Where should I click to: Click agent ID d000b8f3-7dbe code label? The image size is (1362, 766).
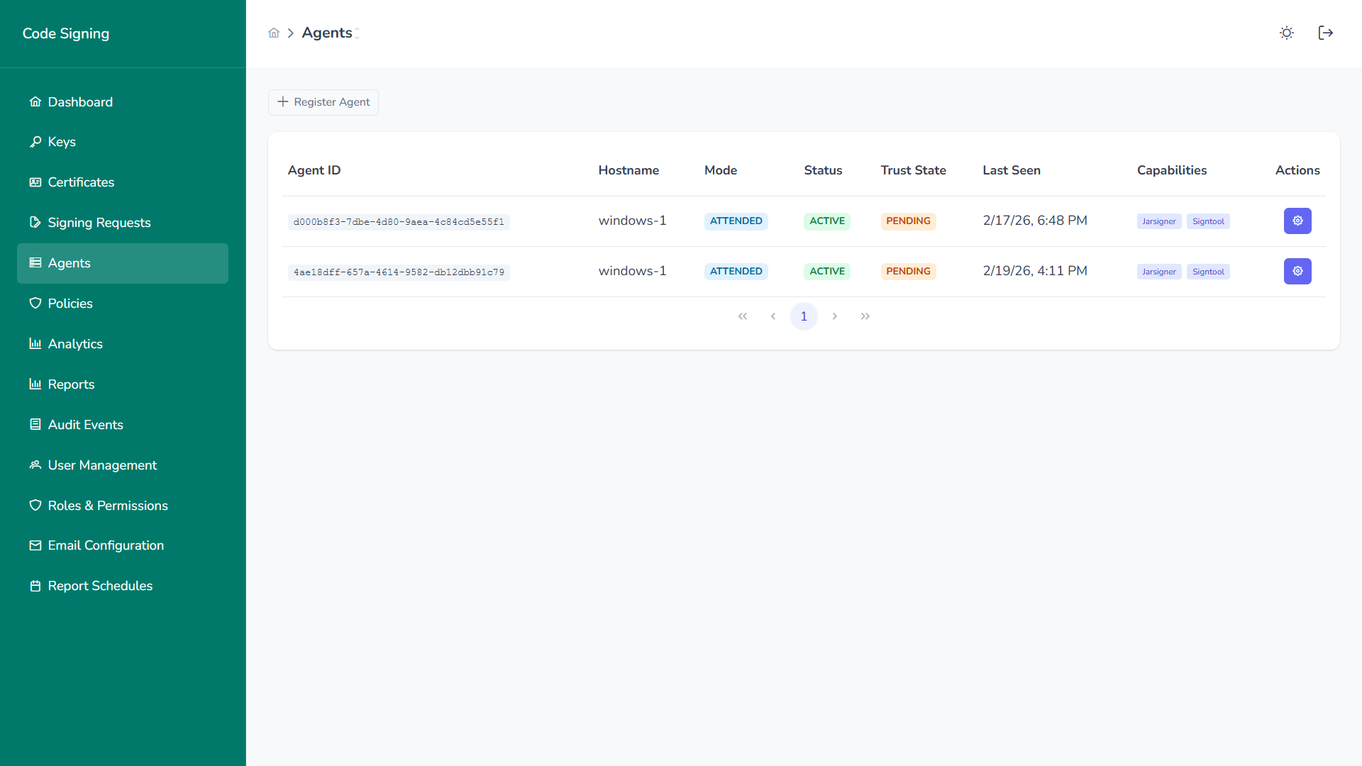click(398, 222)
